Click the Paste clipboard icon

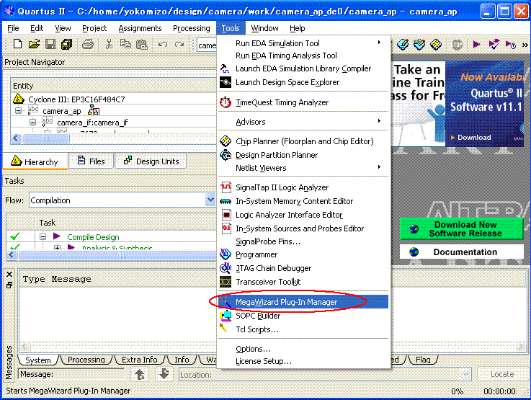(x=142, y=44)
